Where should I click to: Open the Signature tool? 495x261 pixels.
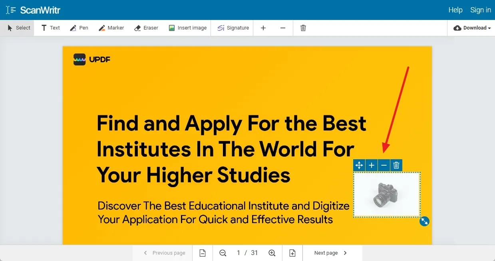pyautogui.click(x=233, y=28)
